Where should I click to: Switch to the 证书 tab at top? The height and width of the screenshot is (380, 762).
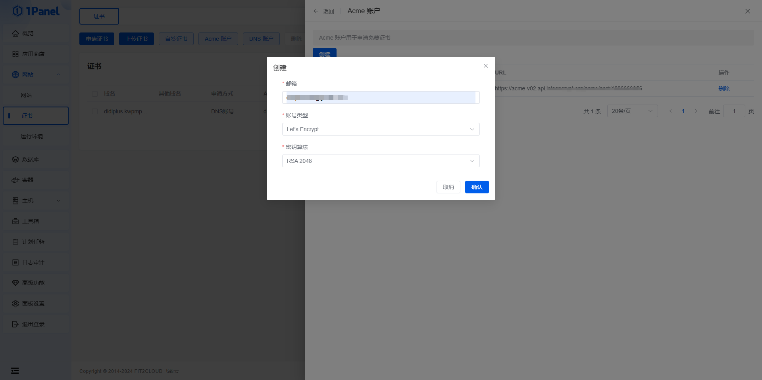pos(99,16)
